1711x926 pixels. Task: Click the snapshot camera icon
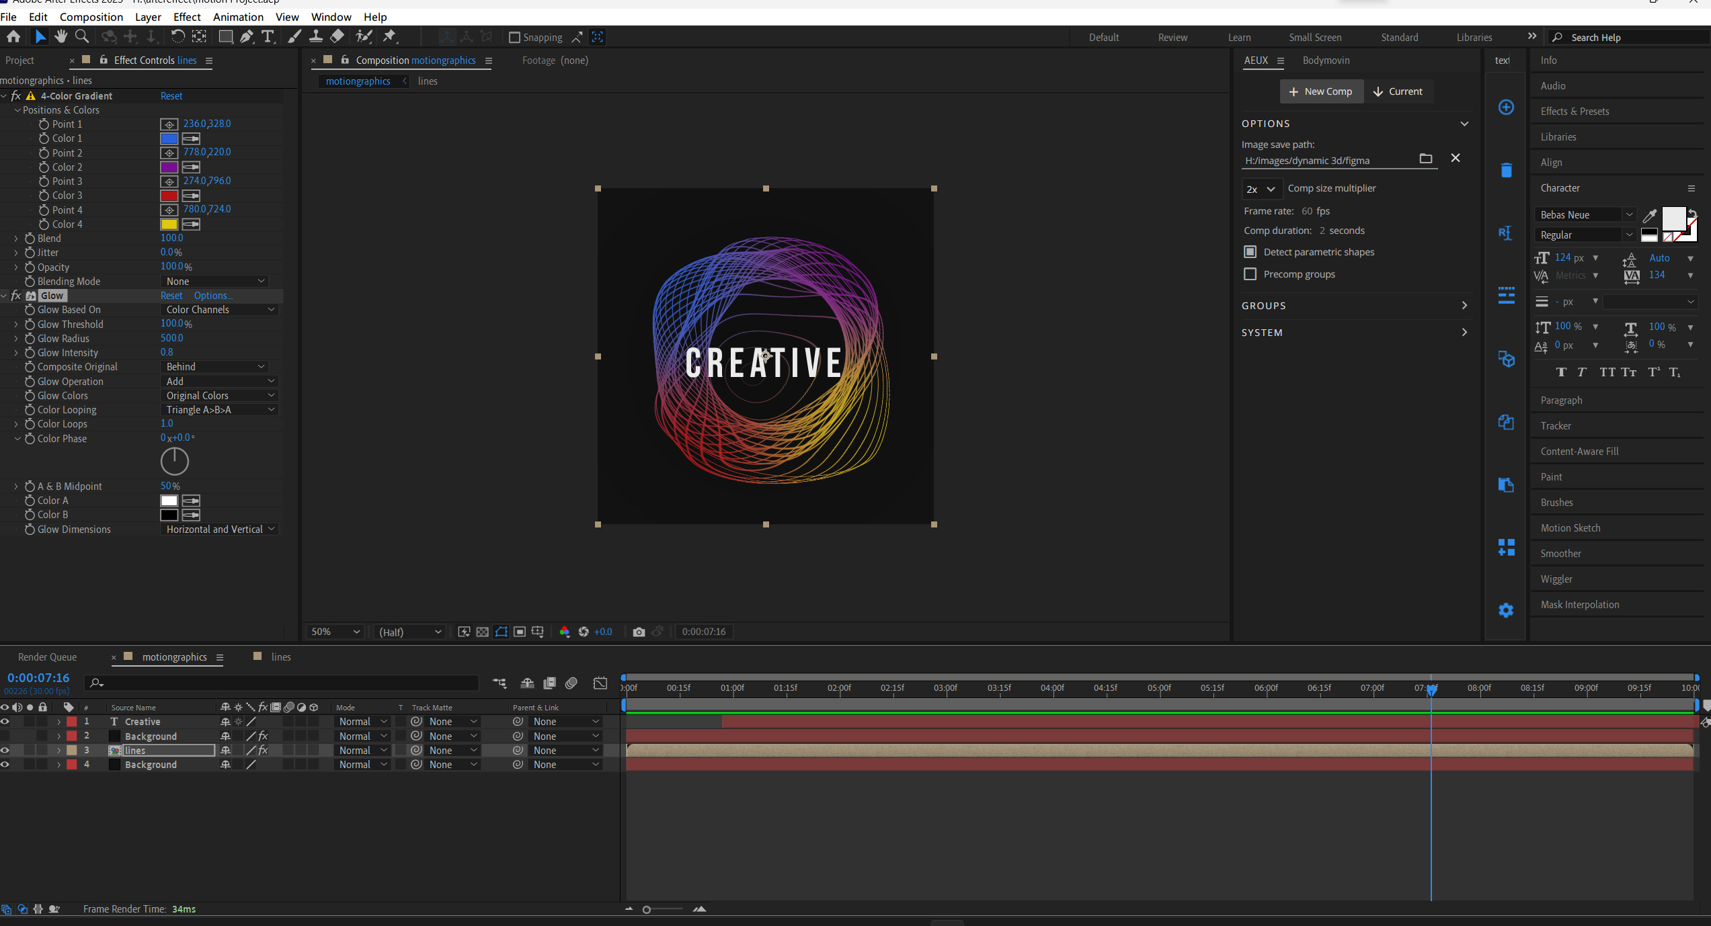[x=639, y=632]
